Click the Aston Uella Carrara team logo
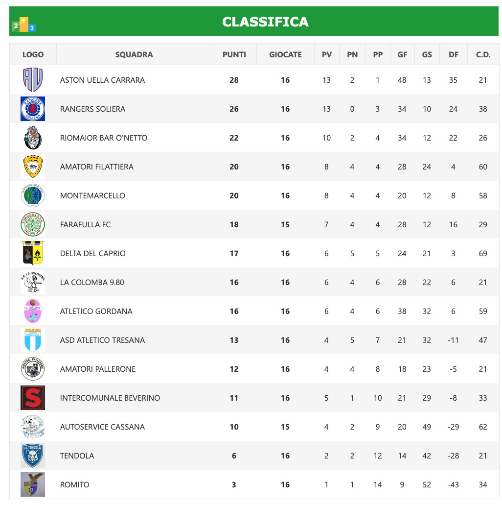The width and height of the screenshot is (502, 506). (33, 80)
